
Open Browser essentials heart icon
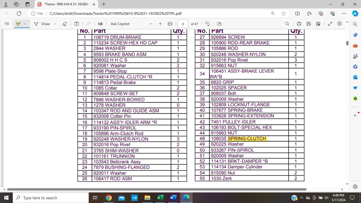tap(332, 13)
